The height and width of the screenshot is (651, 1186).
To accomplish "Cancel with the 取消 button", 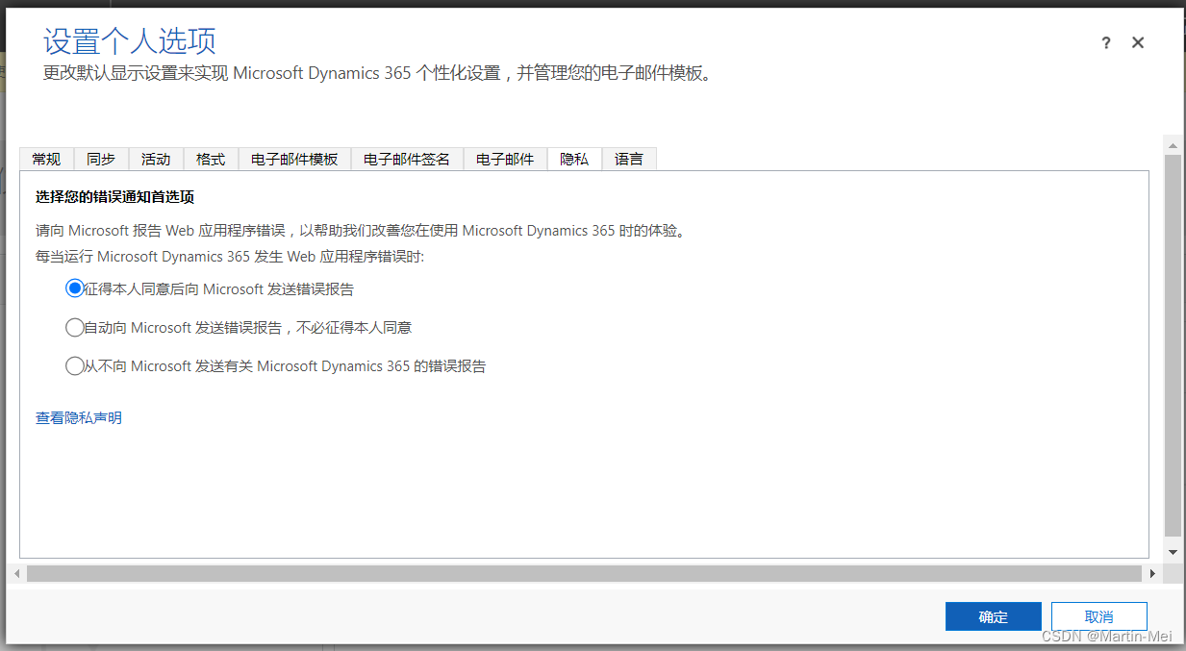I will [1099, 616].
